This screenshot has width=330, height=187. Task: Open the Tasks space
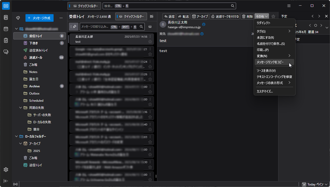6,40
